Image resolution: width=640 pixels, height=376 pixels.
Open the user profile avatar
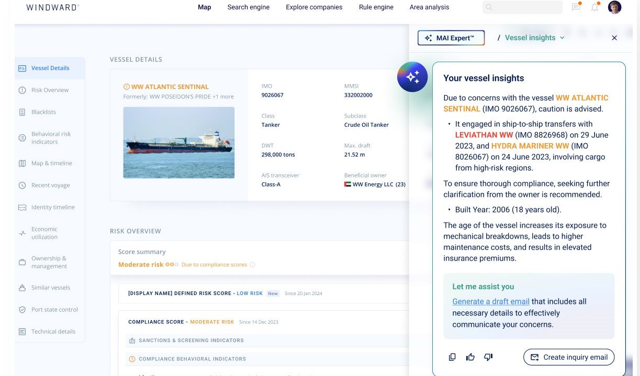click(x=615, y=7)
